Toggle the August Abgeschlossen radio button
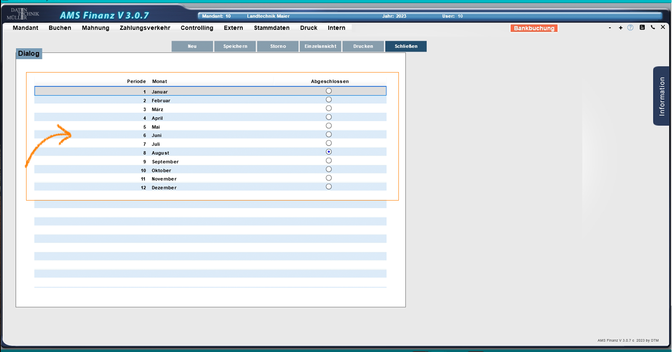The width and height of the screenshot is (672, 352). tap(328, 152)
